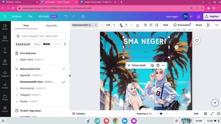The height and width of the screenshot is (124, 221).
Task: Select the Bold font style chip
Action: coord(46,44)
